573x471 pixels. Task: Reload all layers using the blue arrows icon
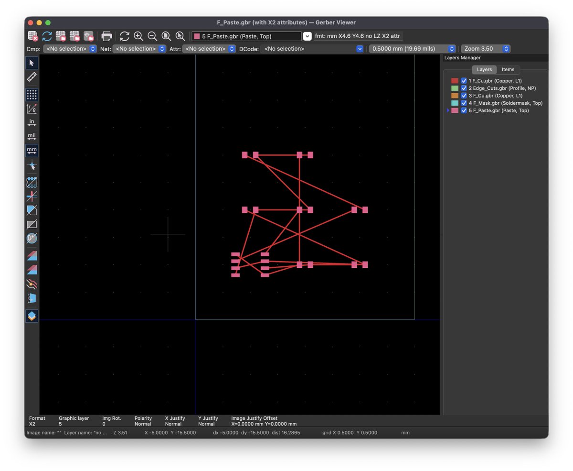[47, 36]
